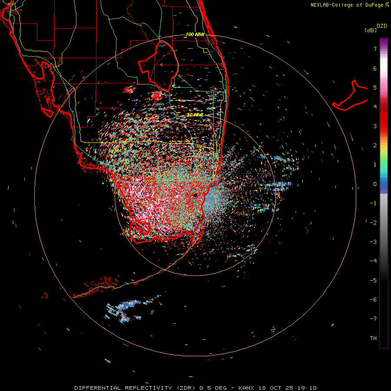Click the DZD product label

tap(382, 26)
